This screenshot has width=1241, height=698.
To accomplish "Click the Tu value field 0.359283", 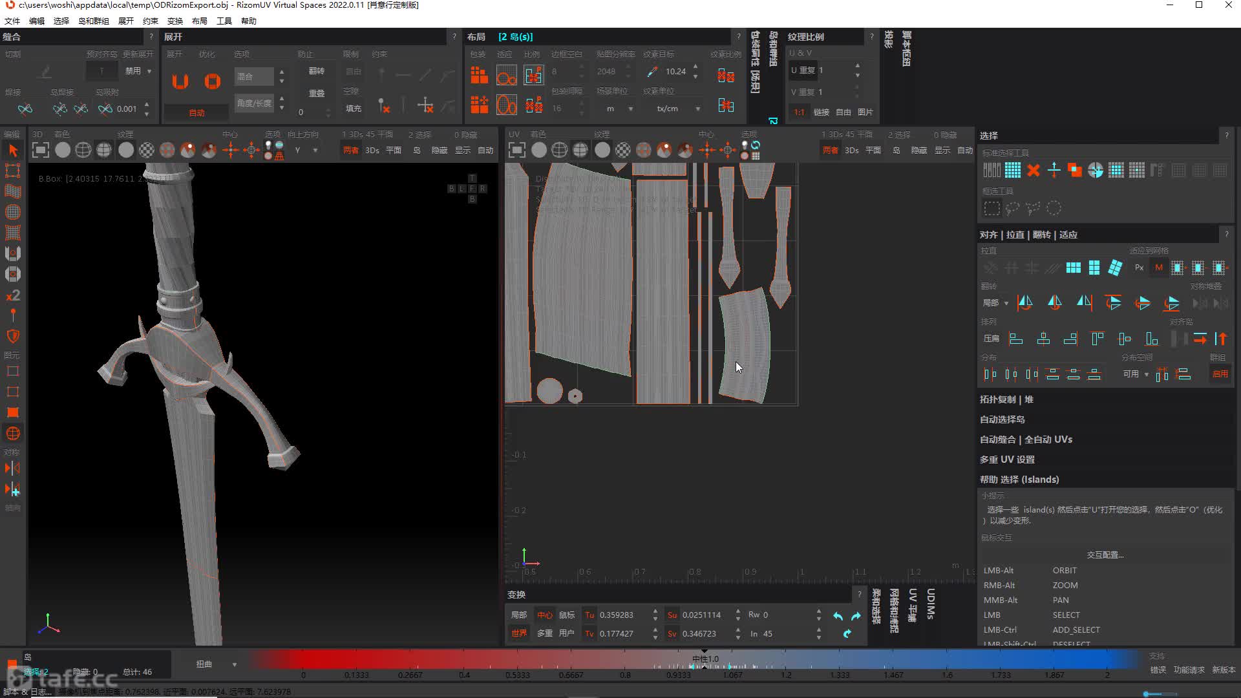I will (x=623, y=615).
